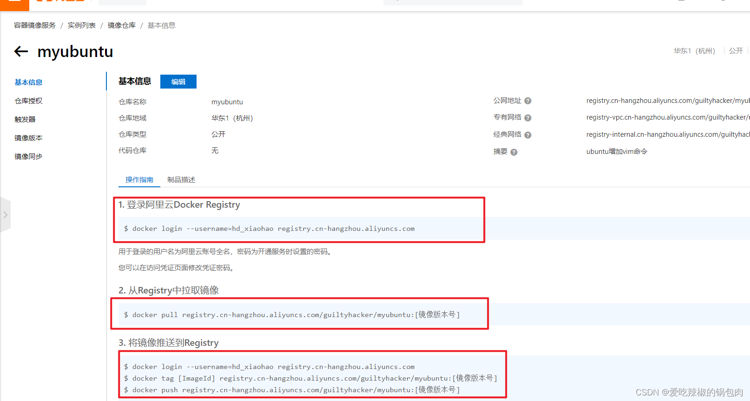
Task: Click the heading 1. 登录阿里云Docker Registry
Action: tap(179, 204)
